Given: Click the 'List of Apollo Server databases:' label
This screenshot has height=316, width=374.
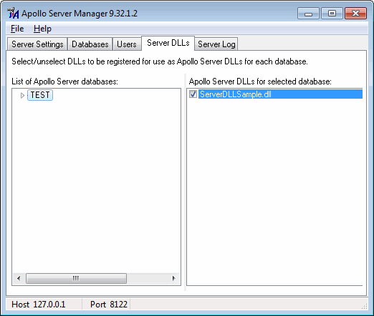Looking at the screenshot, I should pyautogui.click(x=64, y=82).
